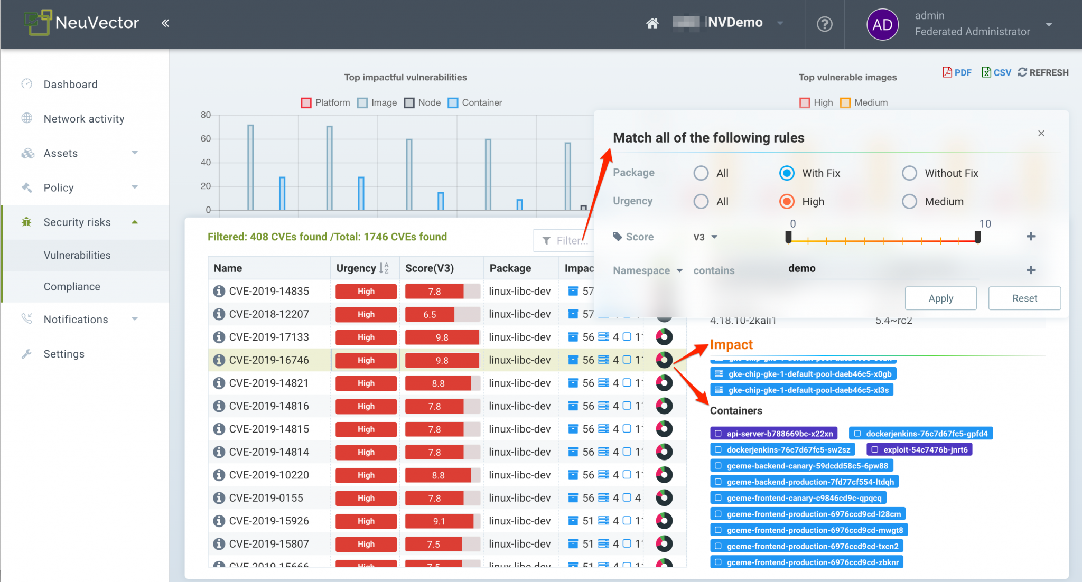Click the info icon beside CVE-2019-16746

coord(219,360)
